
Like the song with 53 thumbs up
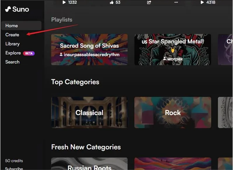coord(112,2)
